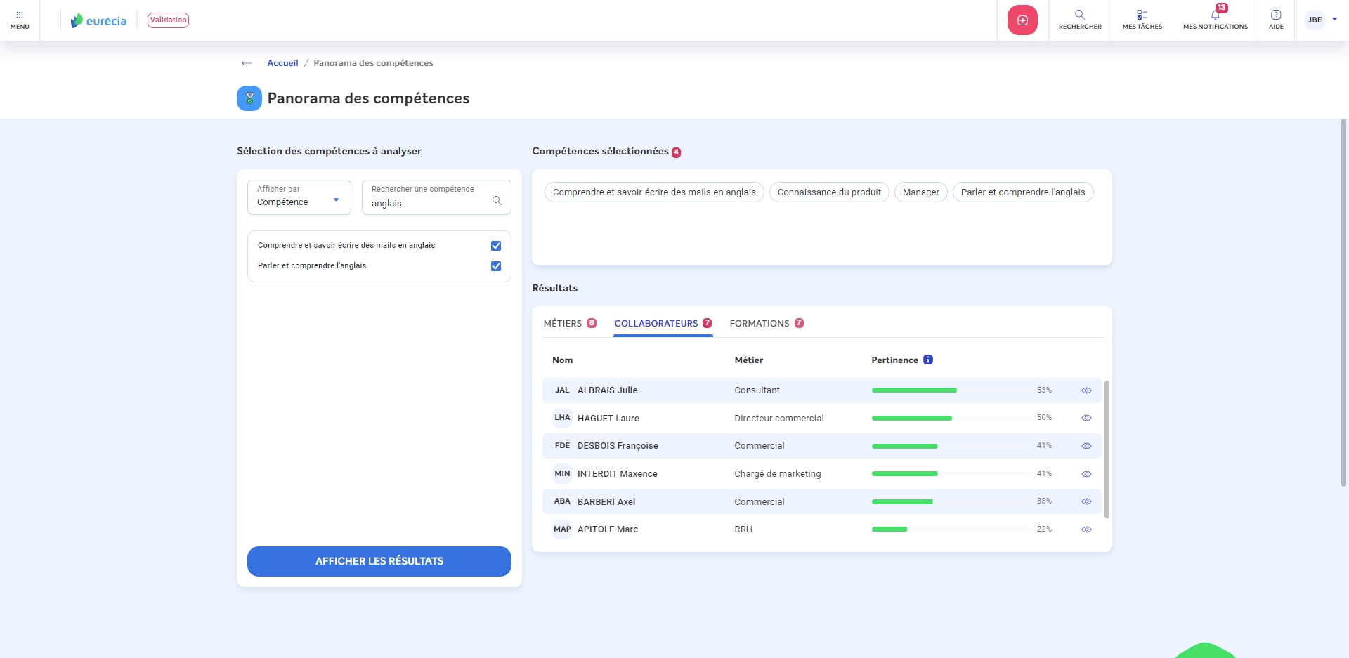
Task: Click name ALBRAIS Julie
Action: [x=608, y=390]
